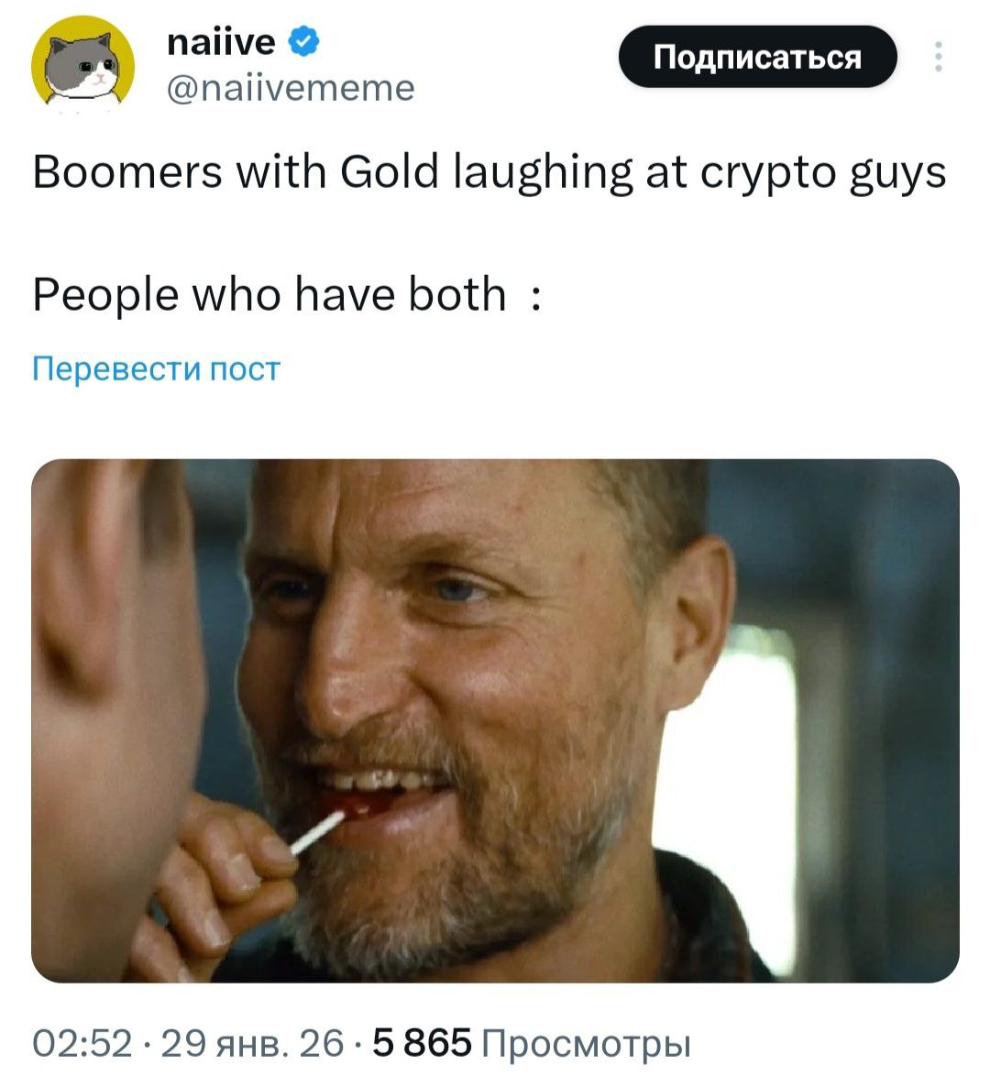
Task: Click the People who have both line
Action: coord(284,293)
